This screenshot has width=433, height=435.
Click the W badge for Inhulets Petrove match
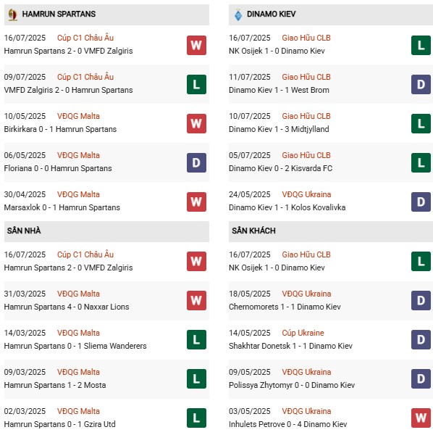(x=421, y=418)
